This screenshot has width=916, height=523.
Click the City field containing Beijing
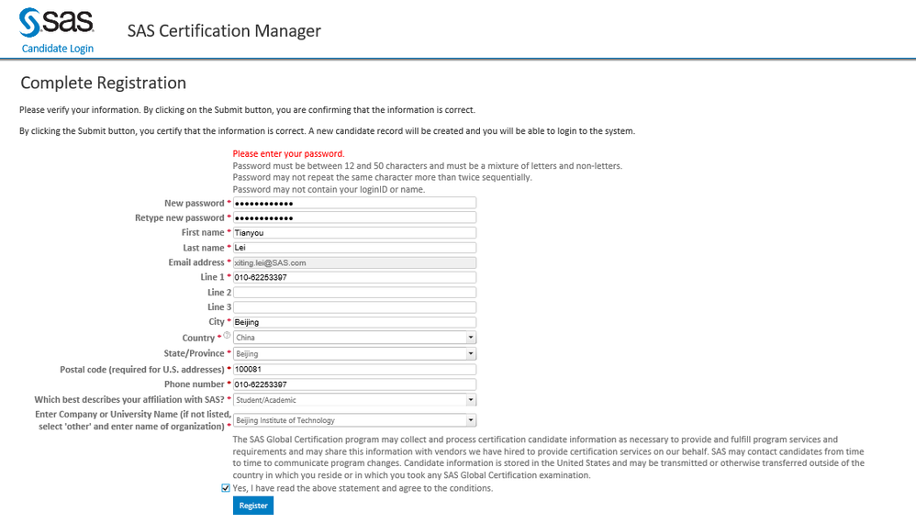click(x=354, y=322)
